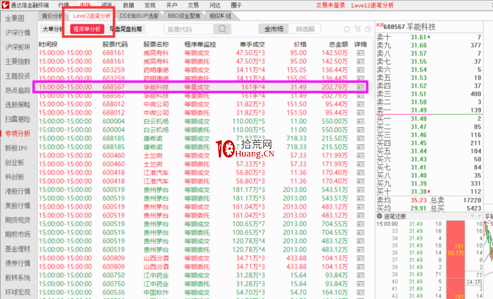Open 主要指数 in the left sidebar
The height and width of the screenshot is (299, 493).
[x=18, y=62]
